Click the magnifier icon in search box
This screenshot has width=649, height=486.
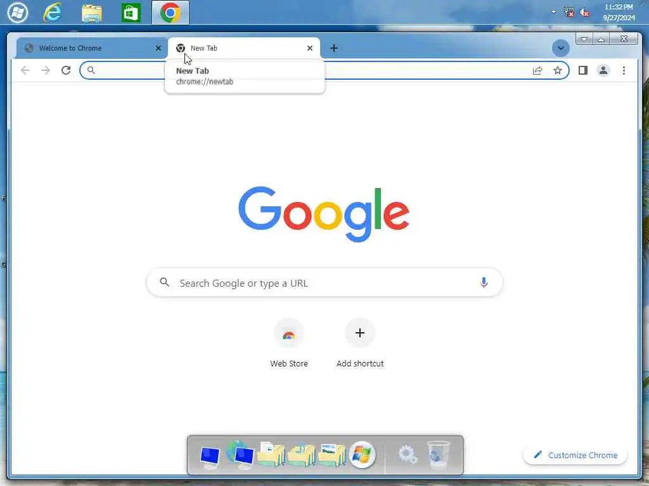click(x=164, y=282)
